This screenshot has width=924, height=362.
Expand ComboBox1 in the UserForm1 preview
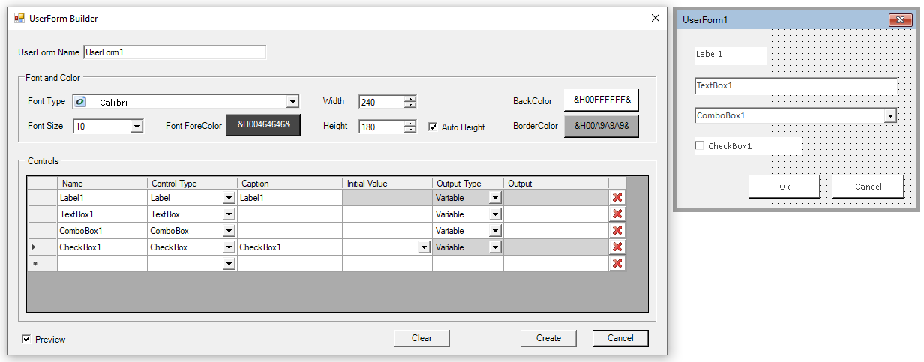pos(890,116)
